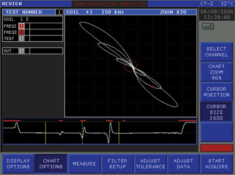Open Adjust Tolerance settings
The height and width of the screenshot is (175, 235).
(150, 164)
